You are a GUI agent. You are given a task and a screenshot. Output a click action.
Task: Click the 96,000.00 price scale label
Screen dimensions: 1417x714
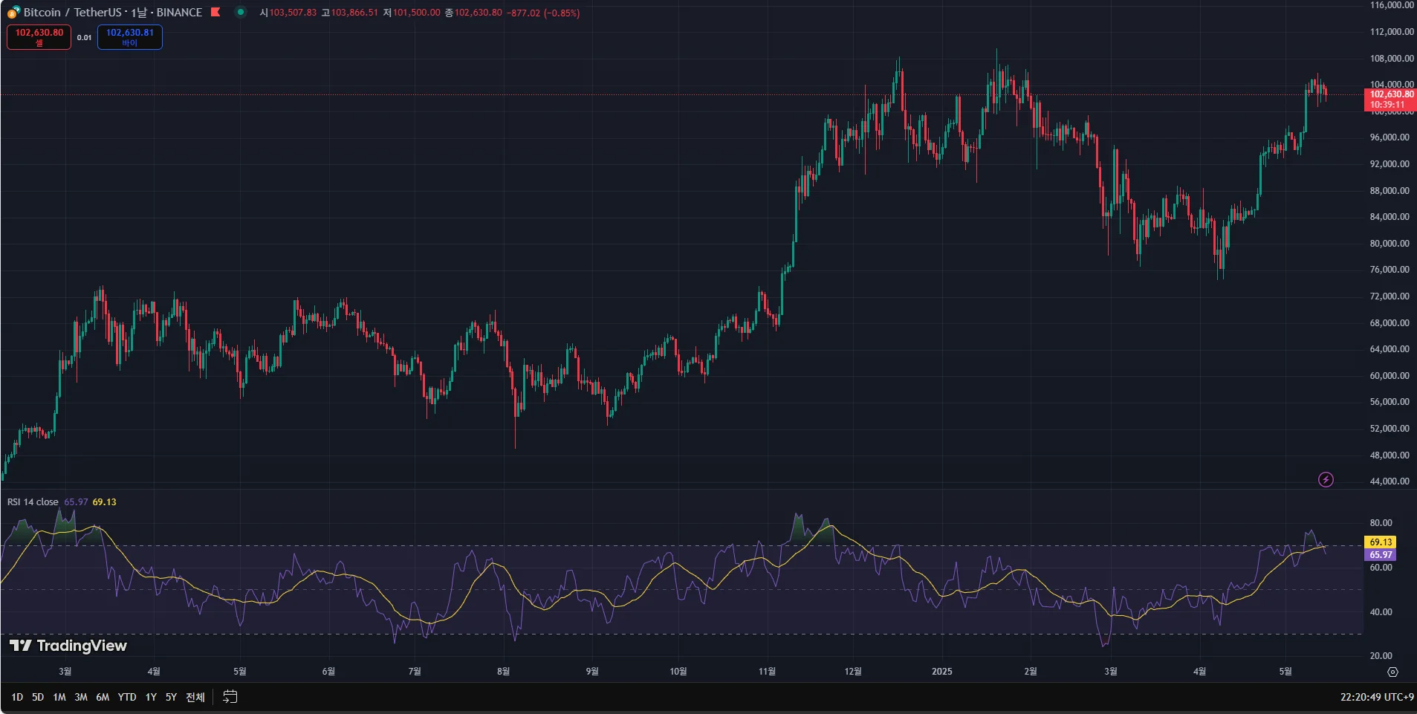pyautogui.click(x=1390, y=137)
